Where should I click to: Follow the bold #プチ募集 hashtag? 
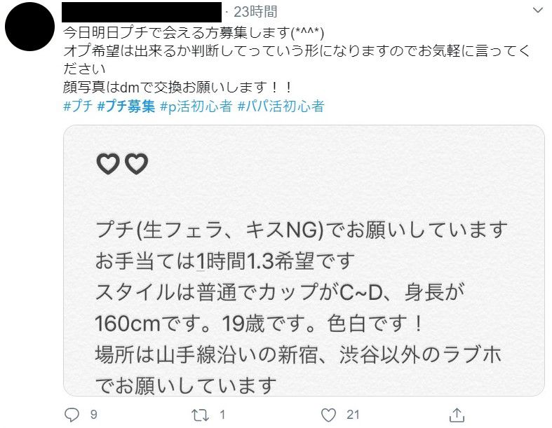point(126,106)
